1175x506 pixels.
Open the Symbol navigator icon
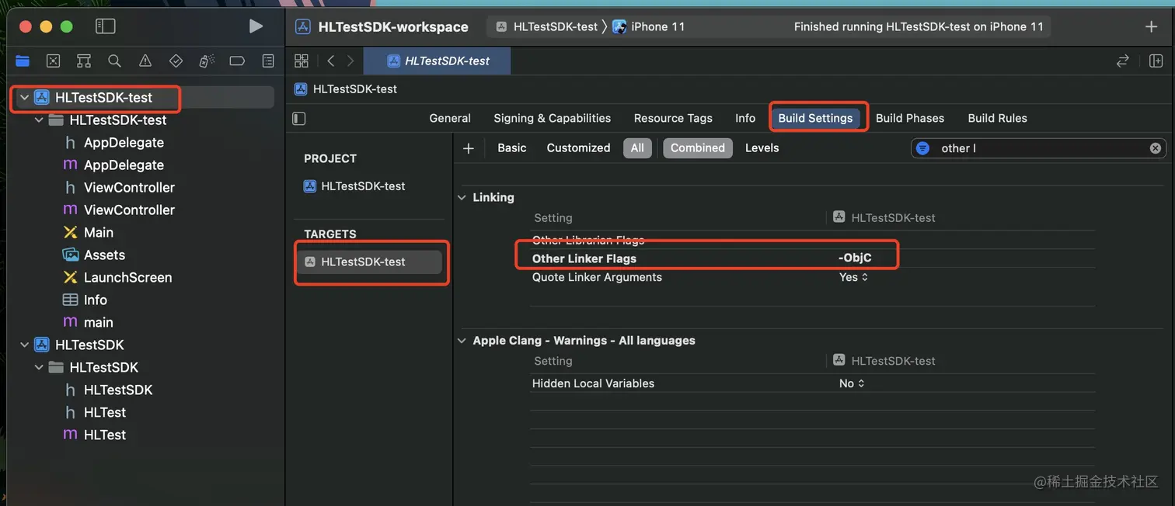pyautogui.click(x=84, y=61)
